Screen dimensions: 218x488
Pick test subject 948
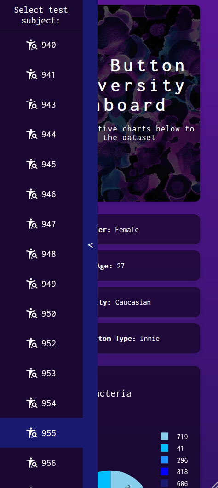click(41, 254)
